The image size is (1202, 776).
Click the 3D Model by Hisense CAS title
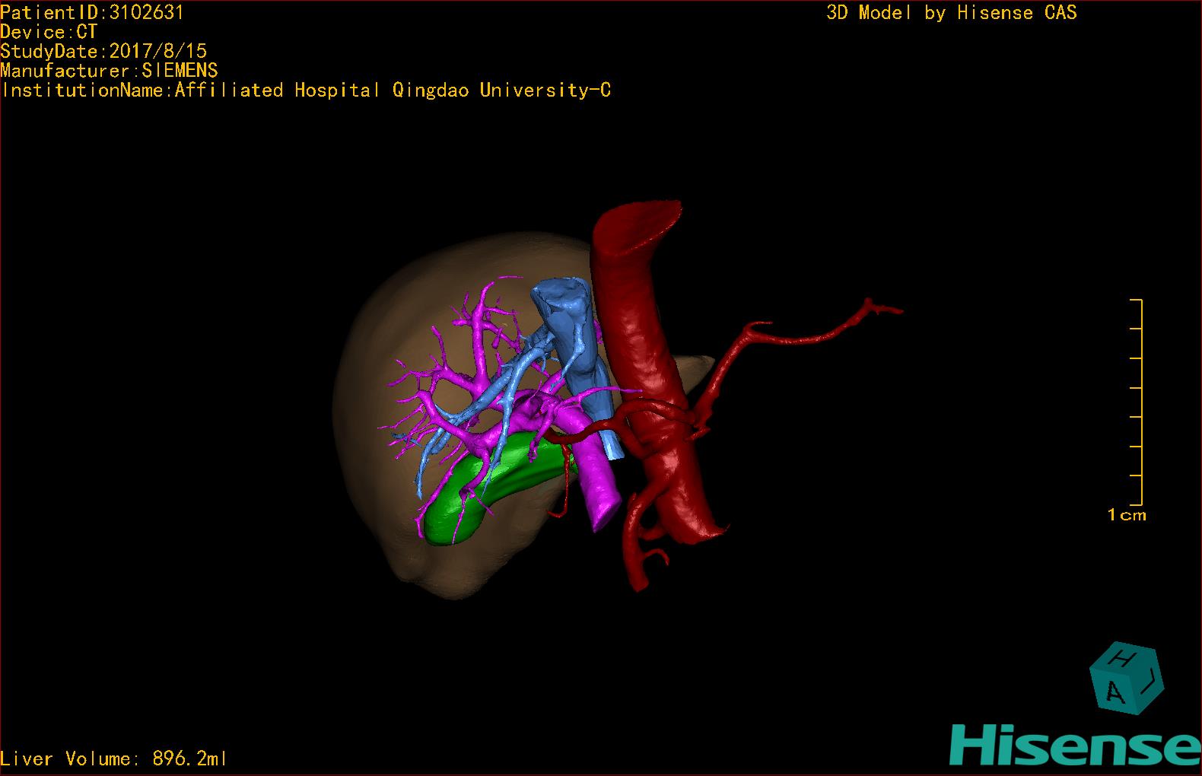952,12
